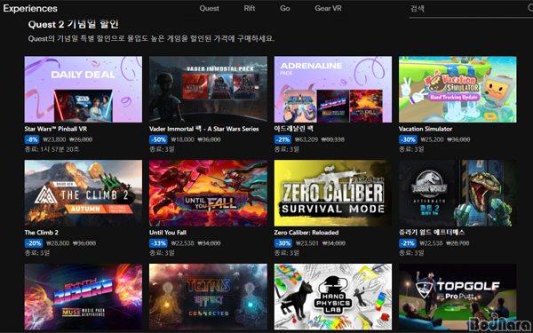Image resolution: width=533 pixels, height=333 pixels.
Task: Open the Jurassic World Aftermath thumbnail
Action: [457, 193]
